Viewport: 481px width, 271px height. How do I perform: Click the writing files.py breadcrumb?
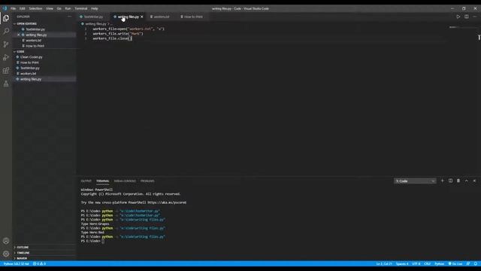(95, 23)
